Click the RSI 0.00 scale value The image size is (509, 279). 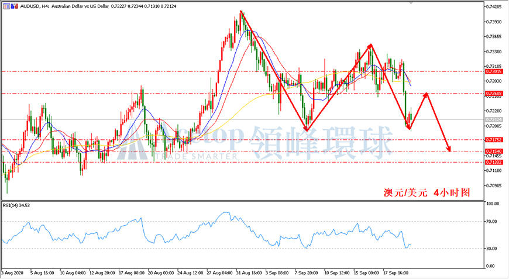coord(490,266)
